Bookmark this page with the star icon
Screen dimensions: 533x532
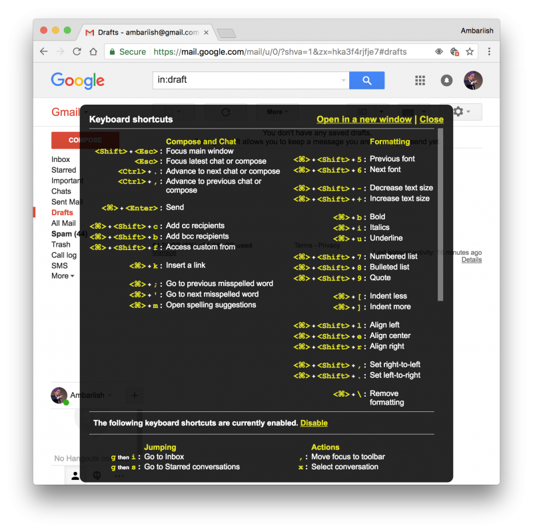470,51
